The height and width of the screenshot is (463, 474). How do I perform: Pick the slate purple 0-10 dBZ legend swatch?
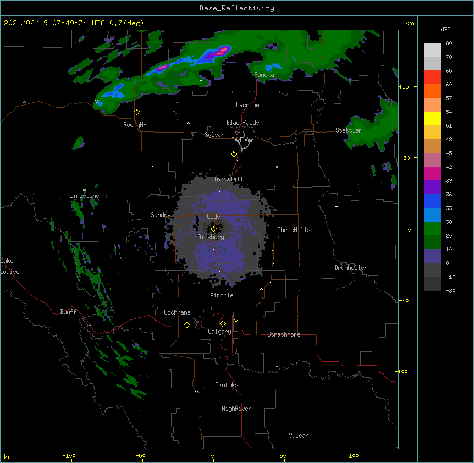pyautogui.click(x=432, y=256)
